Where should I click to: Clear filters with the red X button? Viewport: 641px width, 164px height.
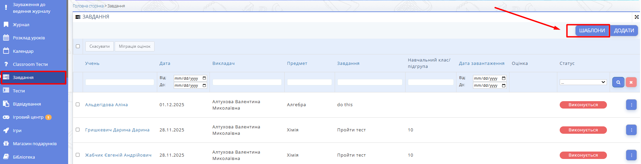[631, 82]
